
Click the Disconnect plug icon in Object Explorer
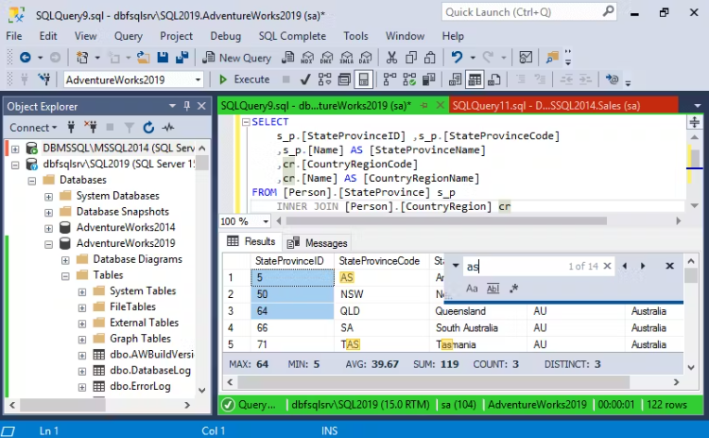click(x=91, y=128)
